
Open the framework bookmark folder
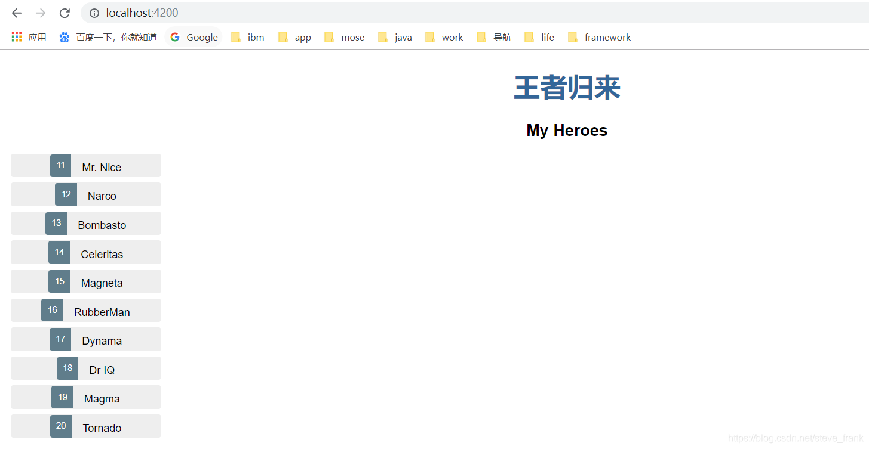pos(600,37)
